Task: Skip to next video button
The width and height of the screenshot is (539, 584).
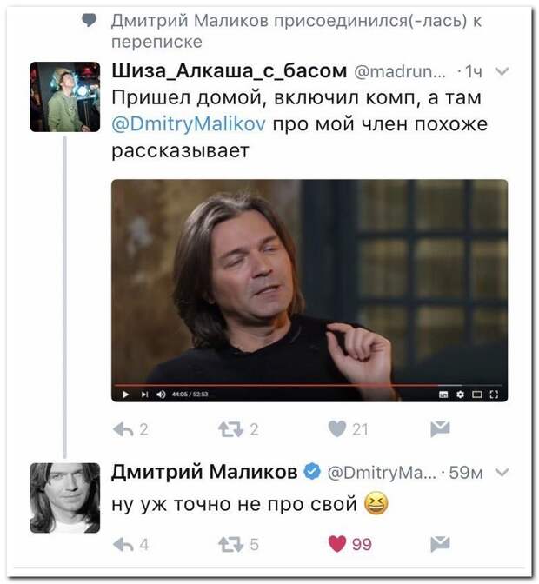Action: (145, 395)
